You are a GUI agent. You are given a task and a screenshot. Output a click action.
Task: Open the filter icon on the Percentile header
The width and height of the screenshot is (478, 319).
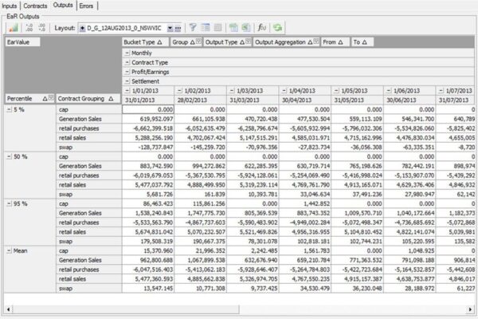[x=51, y=97]
